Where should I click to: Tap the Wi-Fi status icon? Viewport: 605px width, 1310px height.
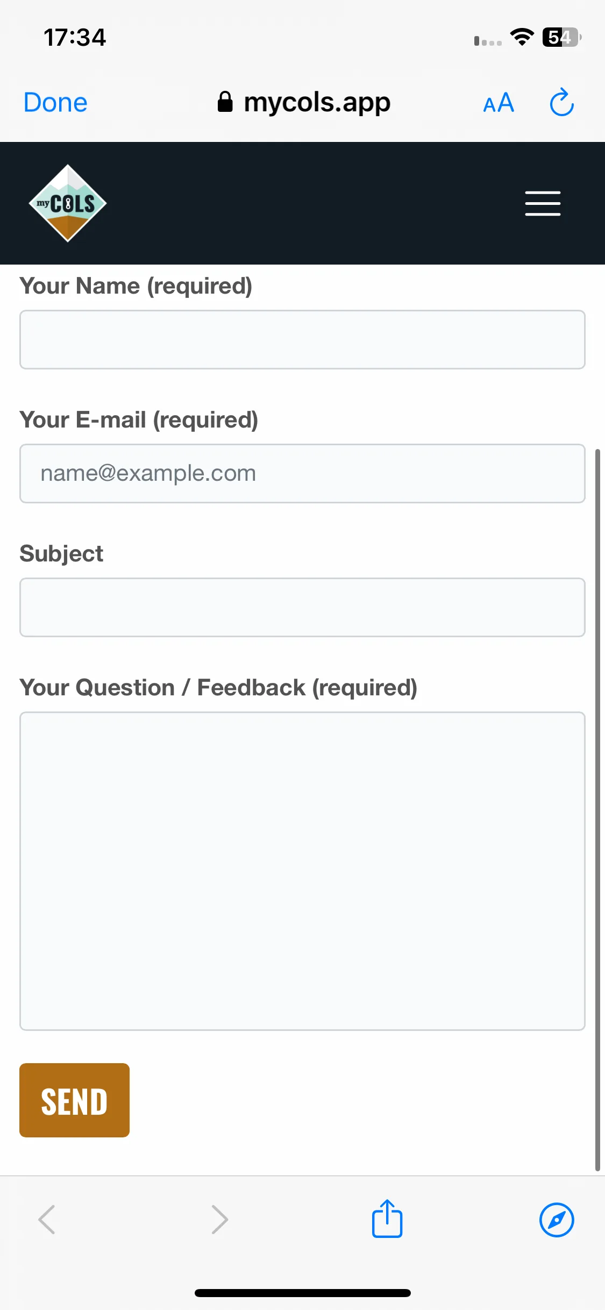pos(522,37)
